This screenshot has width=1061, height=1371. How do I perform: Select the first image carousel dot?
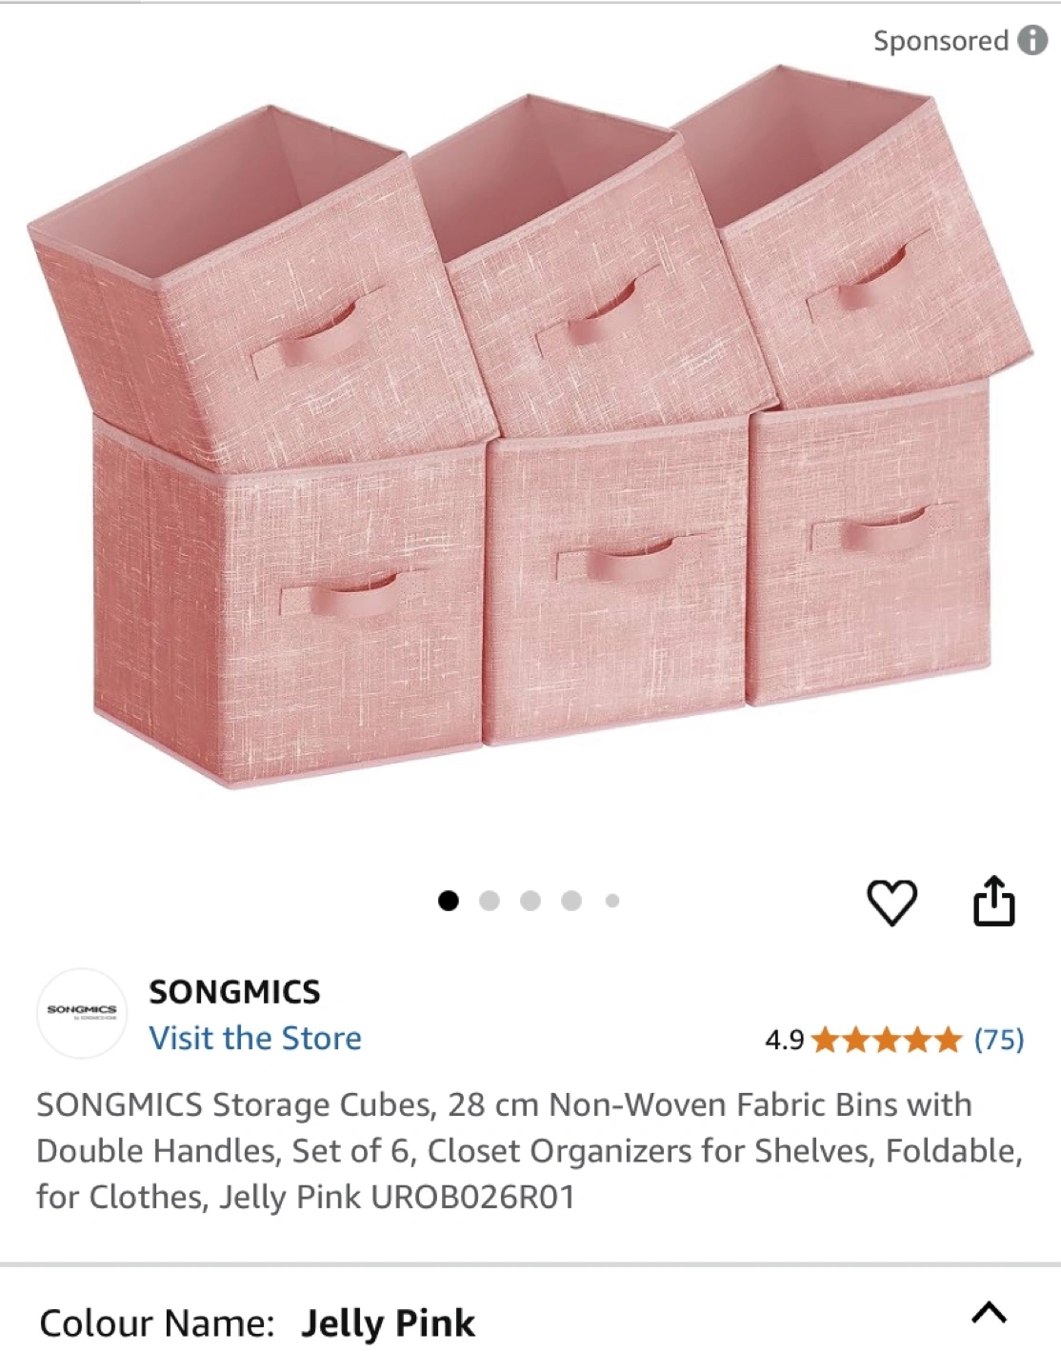pos(448,901)
